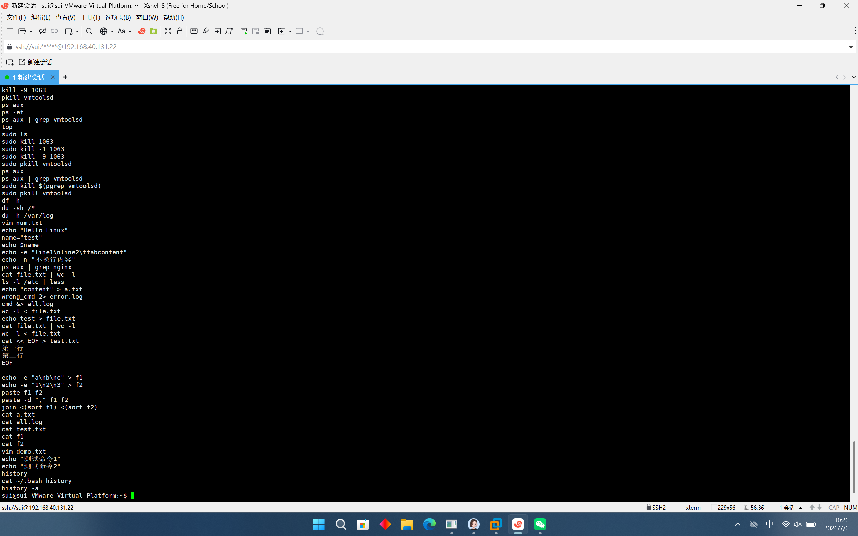Click the 新建会话 quick-launch link

(x=36, y=62)
